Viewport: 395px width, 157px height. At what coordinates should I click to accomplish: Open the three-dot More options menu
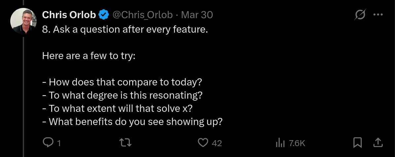point(377,15)
